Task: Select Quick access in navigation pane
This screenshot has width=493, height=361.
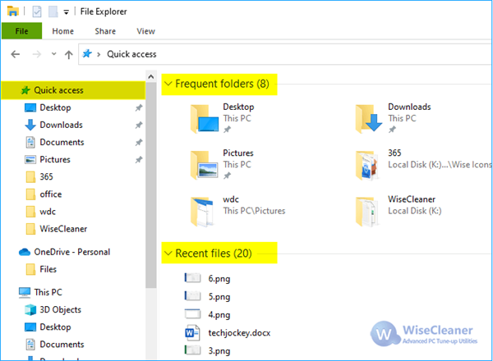Action: point(61,90)
